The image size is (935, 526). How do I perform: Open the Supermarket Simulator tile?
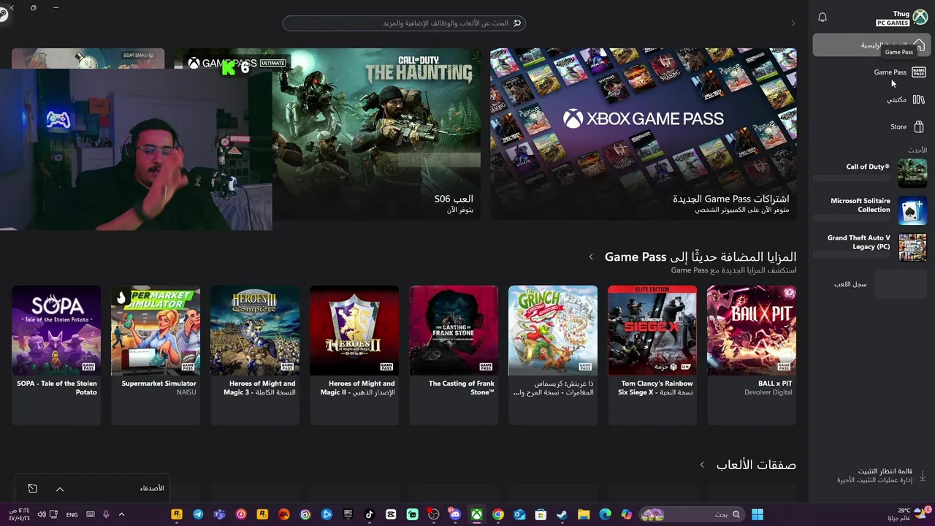click(156, 355)
